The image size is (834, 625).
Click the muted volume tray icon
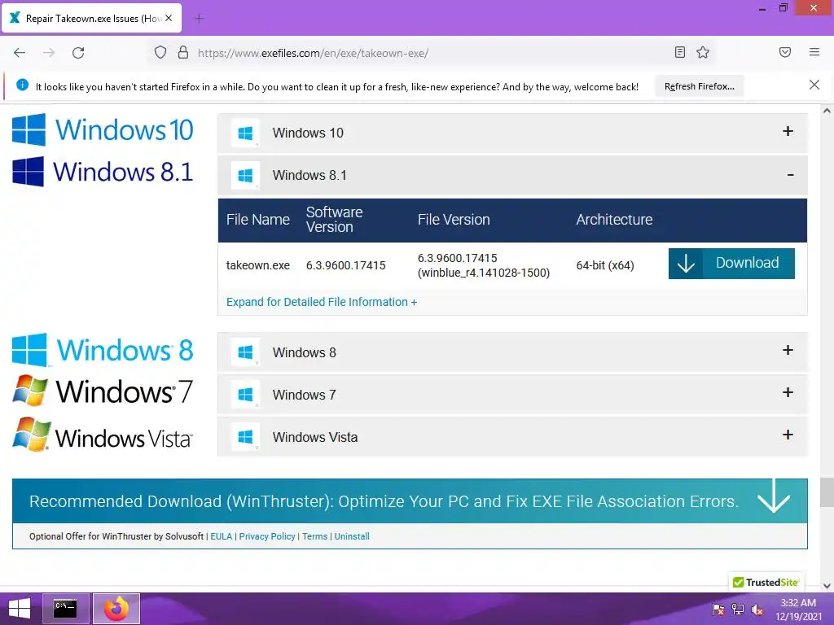coord(757,609)
